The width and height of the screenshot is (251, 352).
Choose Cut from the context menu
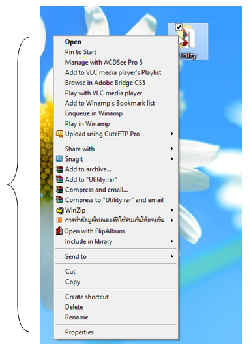tap(116, 271)
